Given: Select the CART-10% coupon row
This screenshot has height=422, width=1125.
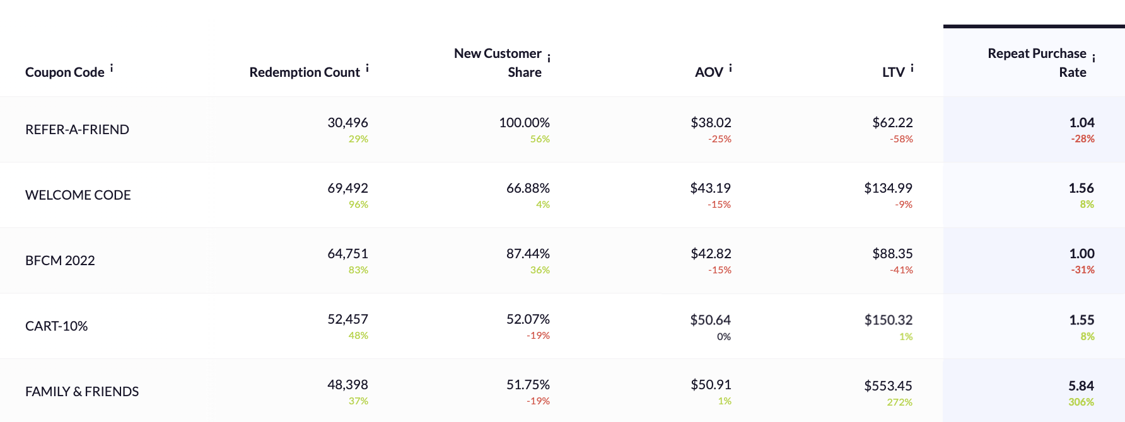Looking at the screenshot, I should coord(56,326).
